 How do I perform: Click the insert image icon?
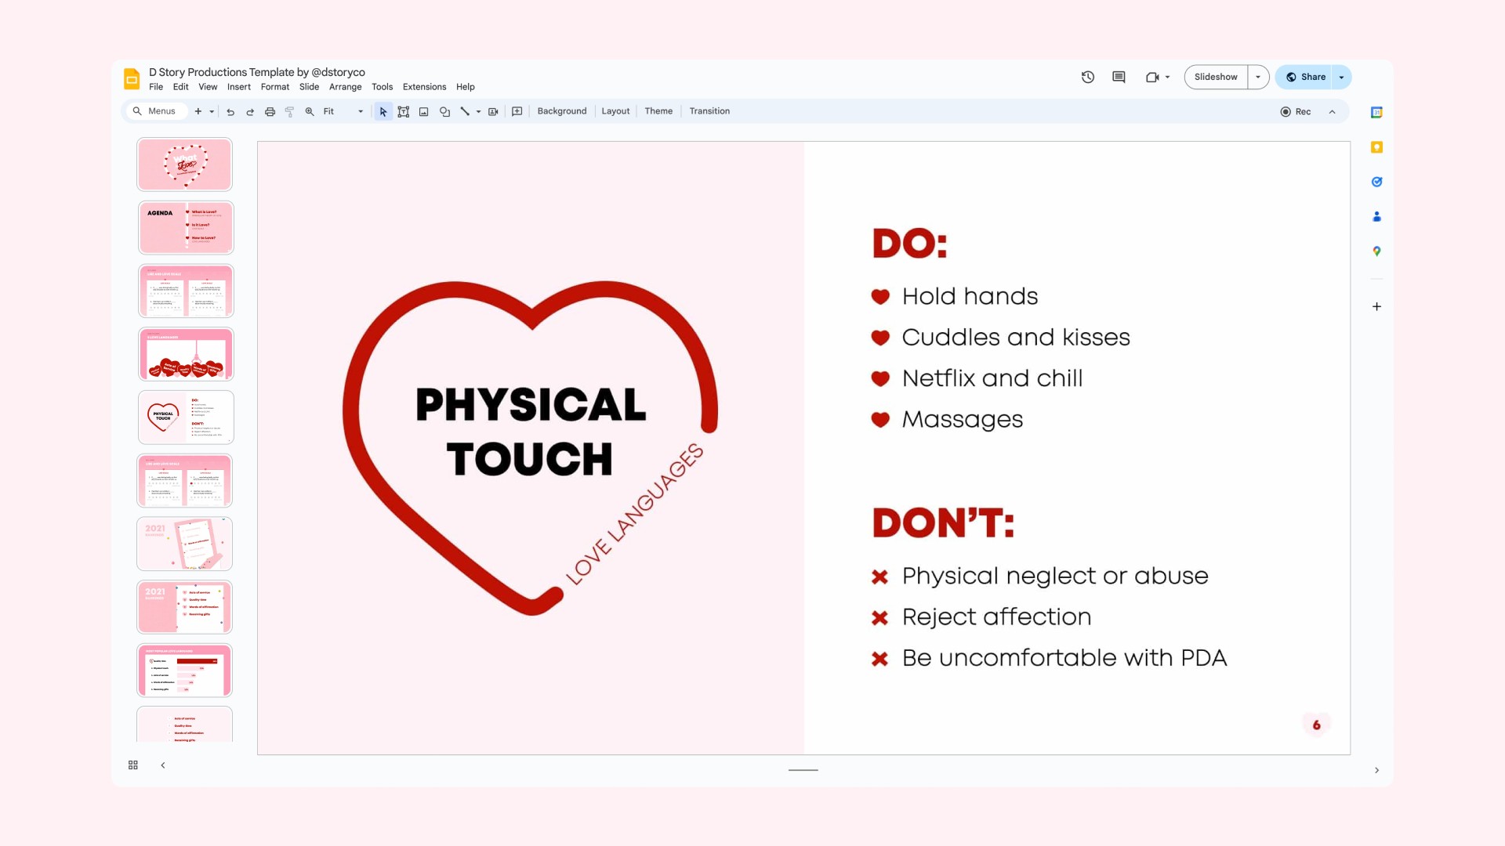[424, 112]
